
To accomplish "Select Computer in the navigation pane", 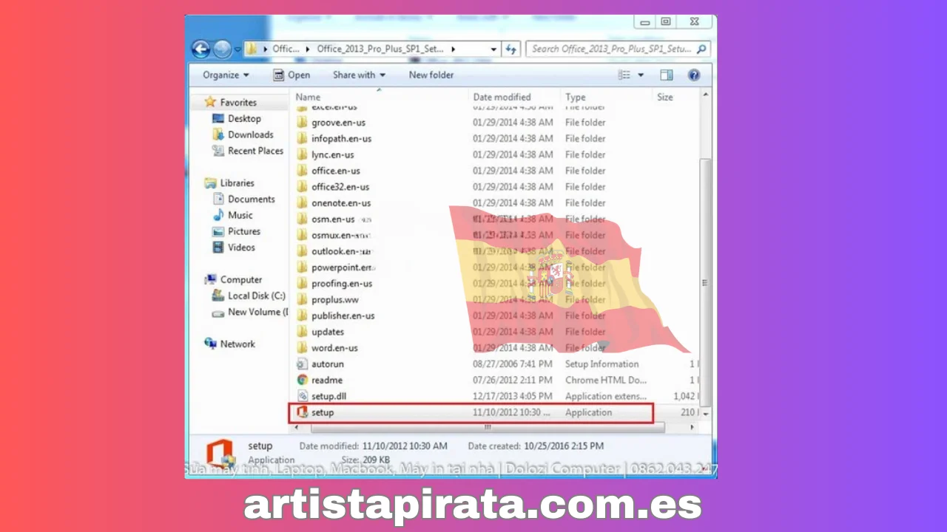I will (x=240, y=280).
